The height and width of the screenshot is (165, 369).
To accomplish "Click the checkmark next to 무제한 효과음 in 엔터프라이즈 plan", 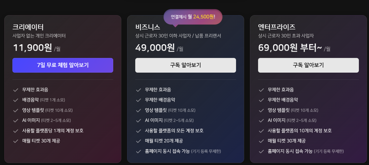I will [261, 90].
